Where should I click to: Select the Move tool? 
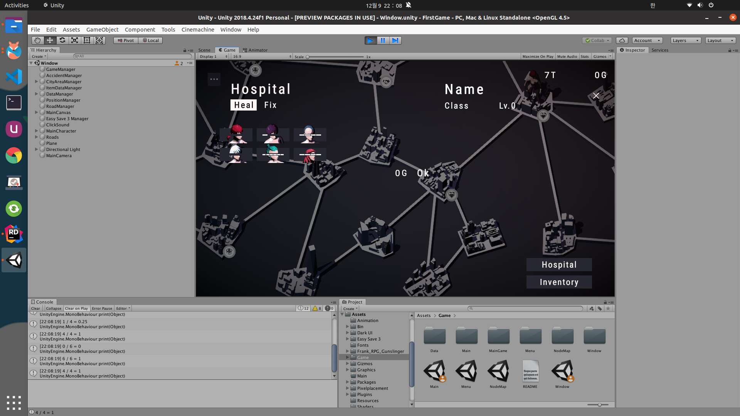click(x=50, y=40)
